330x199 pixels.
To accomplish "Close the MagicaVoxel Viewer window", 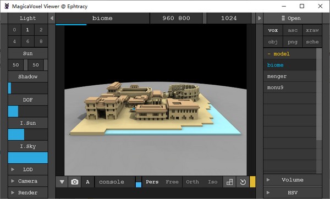I will pos(320,6).
